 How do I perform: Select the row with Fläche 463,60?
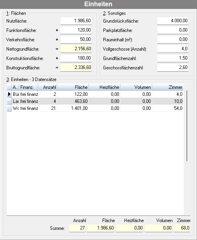pos(95,101)
